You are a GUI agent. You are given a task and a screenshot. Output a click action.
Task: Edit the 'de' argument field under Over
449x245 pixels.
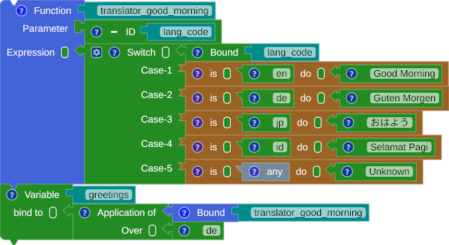212,230
